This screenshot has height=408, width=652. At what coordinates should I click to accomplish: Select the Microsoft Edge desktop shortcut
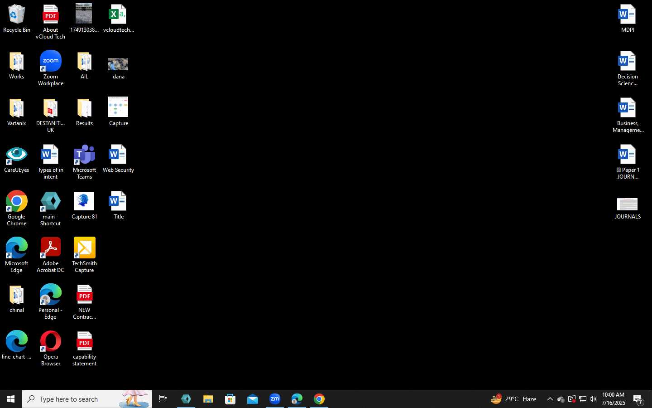(17, 256)
